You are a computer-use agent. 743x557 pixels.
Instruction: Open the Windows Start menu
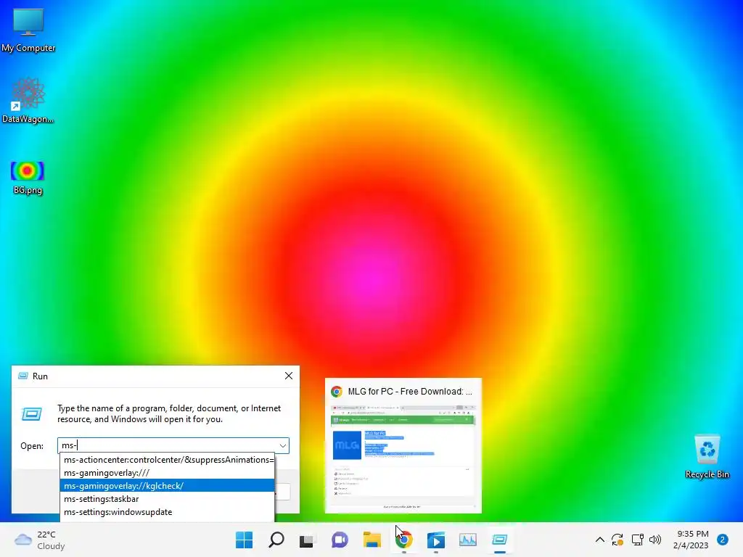[x=245, y=540]
